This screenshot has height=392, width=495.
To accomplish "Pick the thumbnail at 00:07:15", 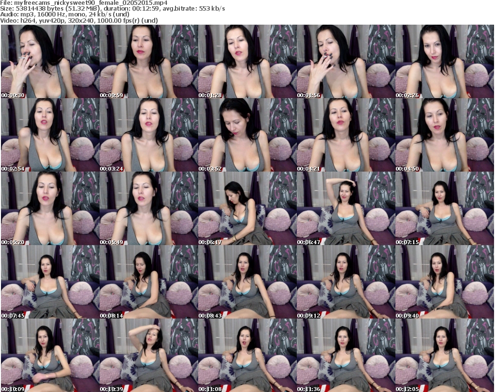I will click(x=445, y=208).
